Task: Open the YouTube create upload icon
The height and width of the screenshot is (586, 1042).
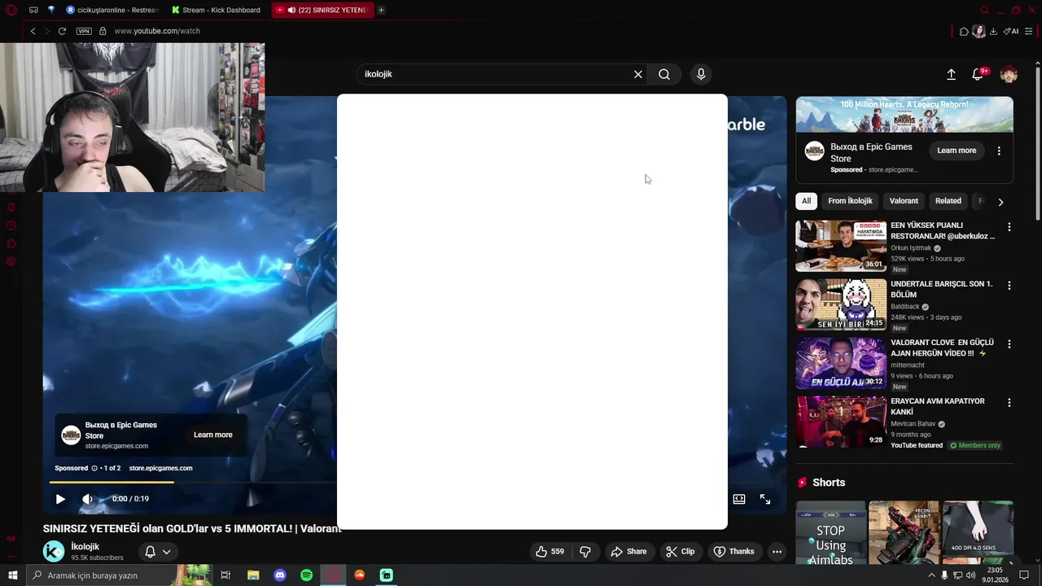Action: 951,74
